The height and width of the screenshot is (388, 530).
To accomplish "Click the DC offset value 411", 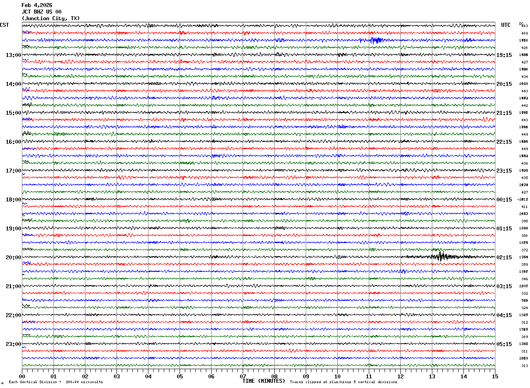I will tap(524, 207).
